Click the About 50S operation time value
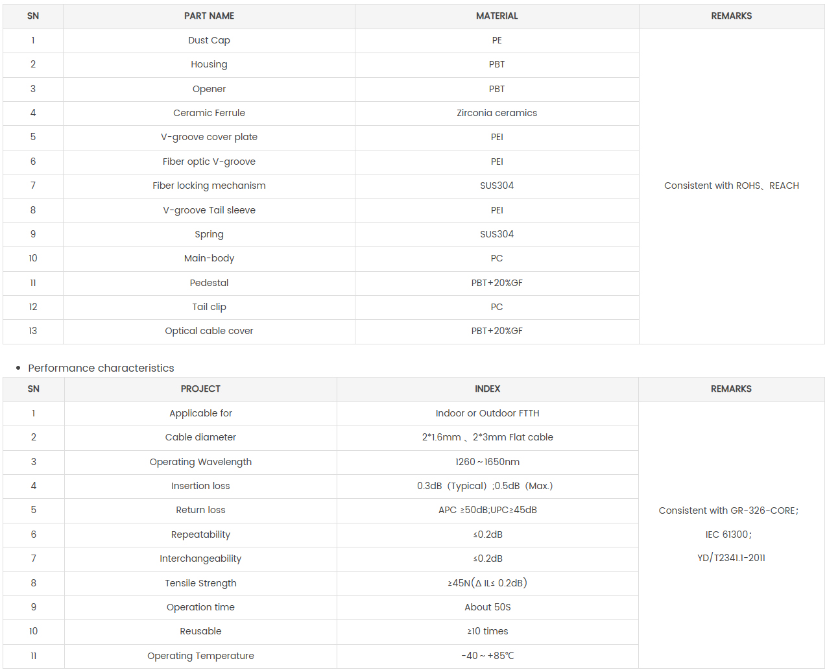The height and width of the screenshot is (672, 827). (x=487, y=607)
